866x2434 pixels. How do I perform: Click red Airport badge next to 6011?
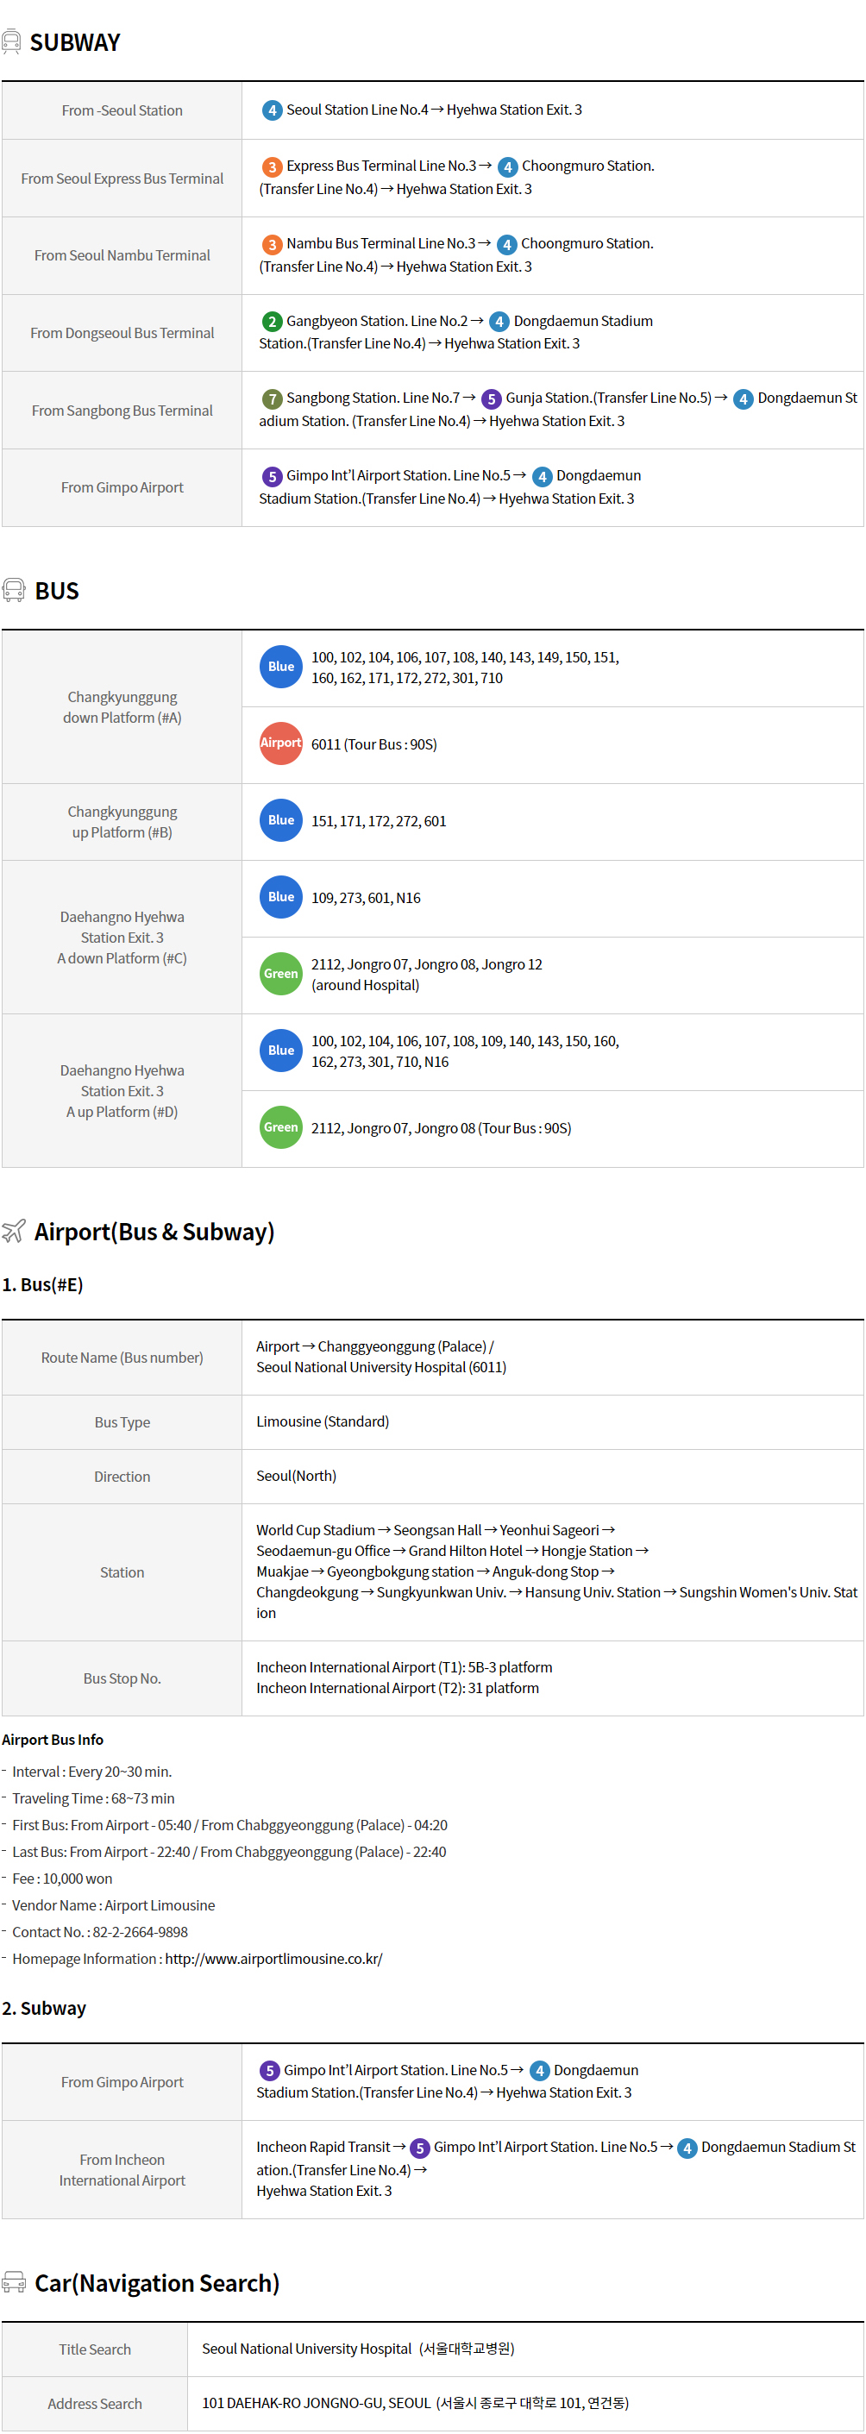pyautogui.click(x=281, y=743)
